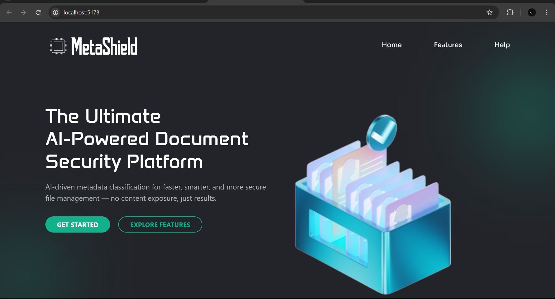Click the browser profile avatar icon
Screen dimensions: 555x299
tap(532, 12)
